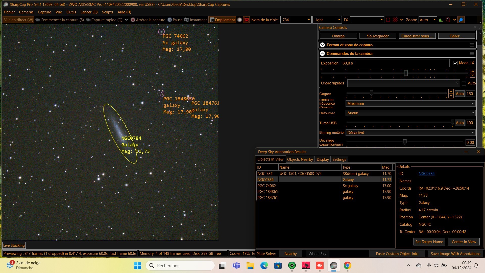Open Microsoft Store from the taskbar
This screenshot has height=273, width=485.
278,266
